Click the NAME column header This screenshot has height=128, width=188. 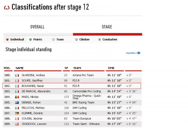pyautogui.click(x=20, y=68)
